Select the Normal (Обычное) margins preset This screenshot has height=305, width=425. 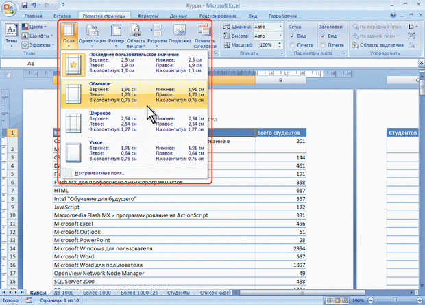coord(134,94)
